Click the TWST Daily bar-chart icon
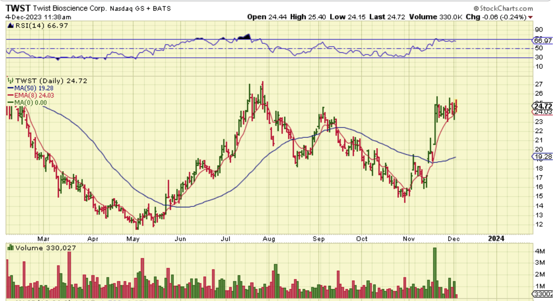 [x=10, y=81]
